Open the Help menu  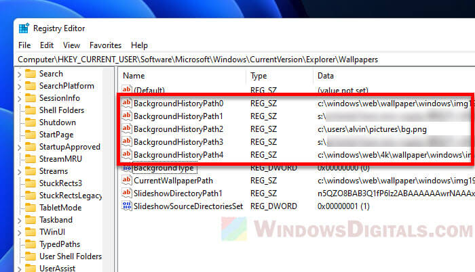tap(139, 45)
